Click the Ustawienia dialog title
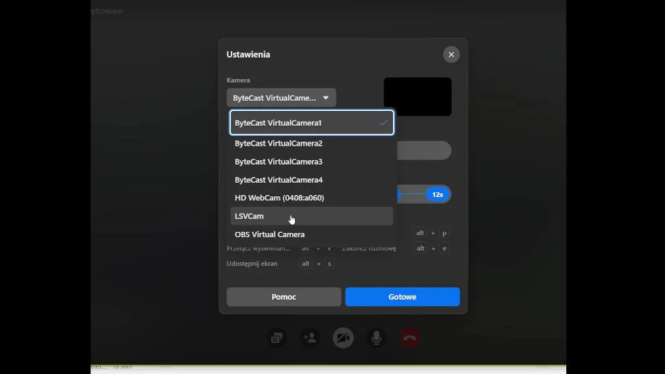This screenshot has height=374, width=665. [x=248, y=54]
